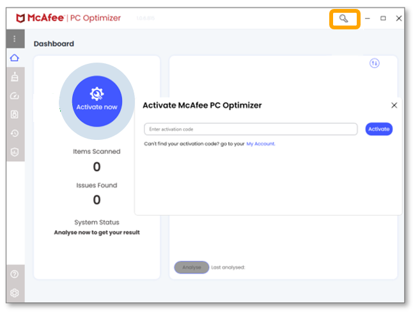Maximize the PC Optimizer window
The width and height of the screenshot is (413, 313).
[383, 19]
